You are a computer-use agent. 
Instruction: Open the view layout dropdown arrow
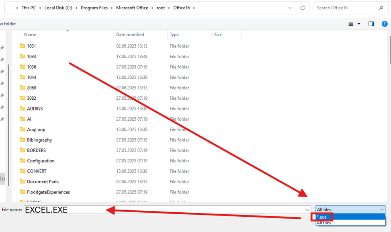pyautogui.click(x=359, y=24)
